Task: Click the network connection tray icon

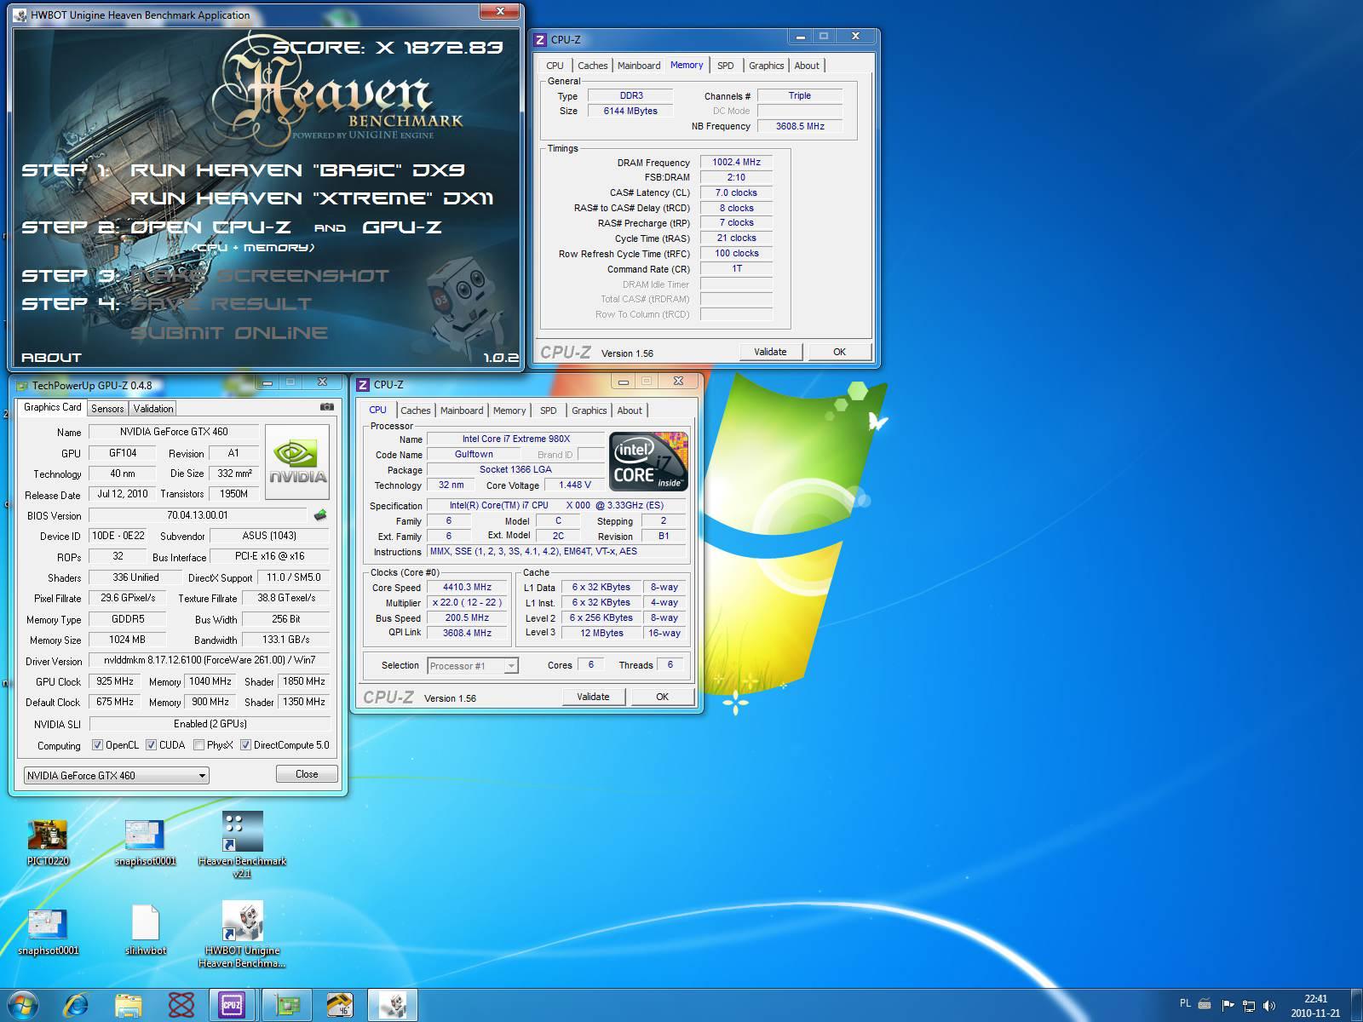Action: pyautogui.click(x=1249, y=1005)
